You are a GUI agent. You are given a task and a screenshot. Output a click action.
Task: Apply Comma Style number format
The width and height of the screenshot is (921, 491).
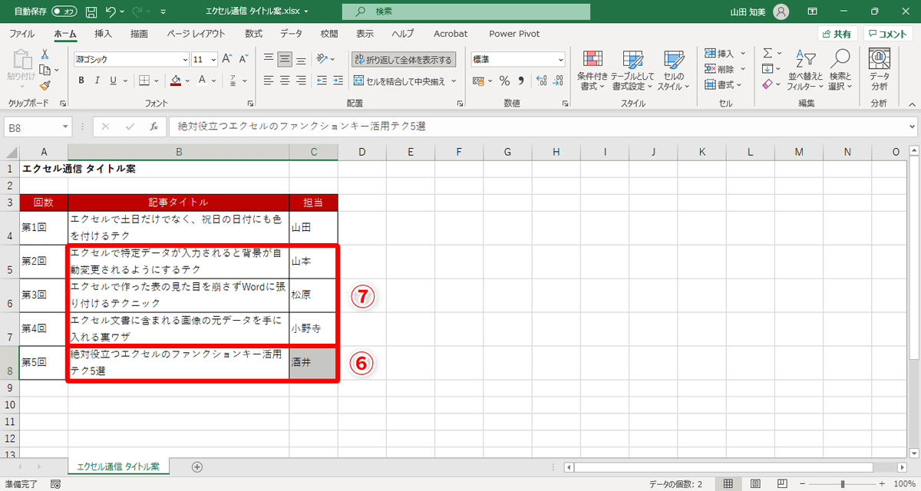coord(521,80)
